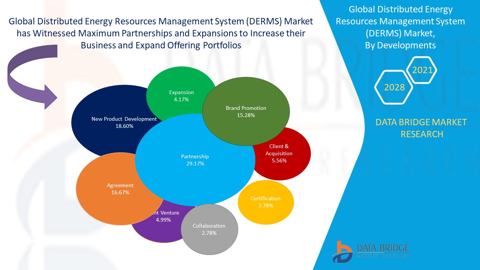Image resolution: width=480 pixels, height=270 pixels.
Task: Click the small tagline under Data Bridge wordmark
Action: click(x=382, y=256)
